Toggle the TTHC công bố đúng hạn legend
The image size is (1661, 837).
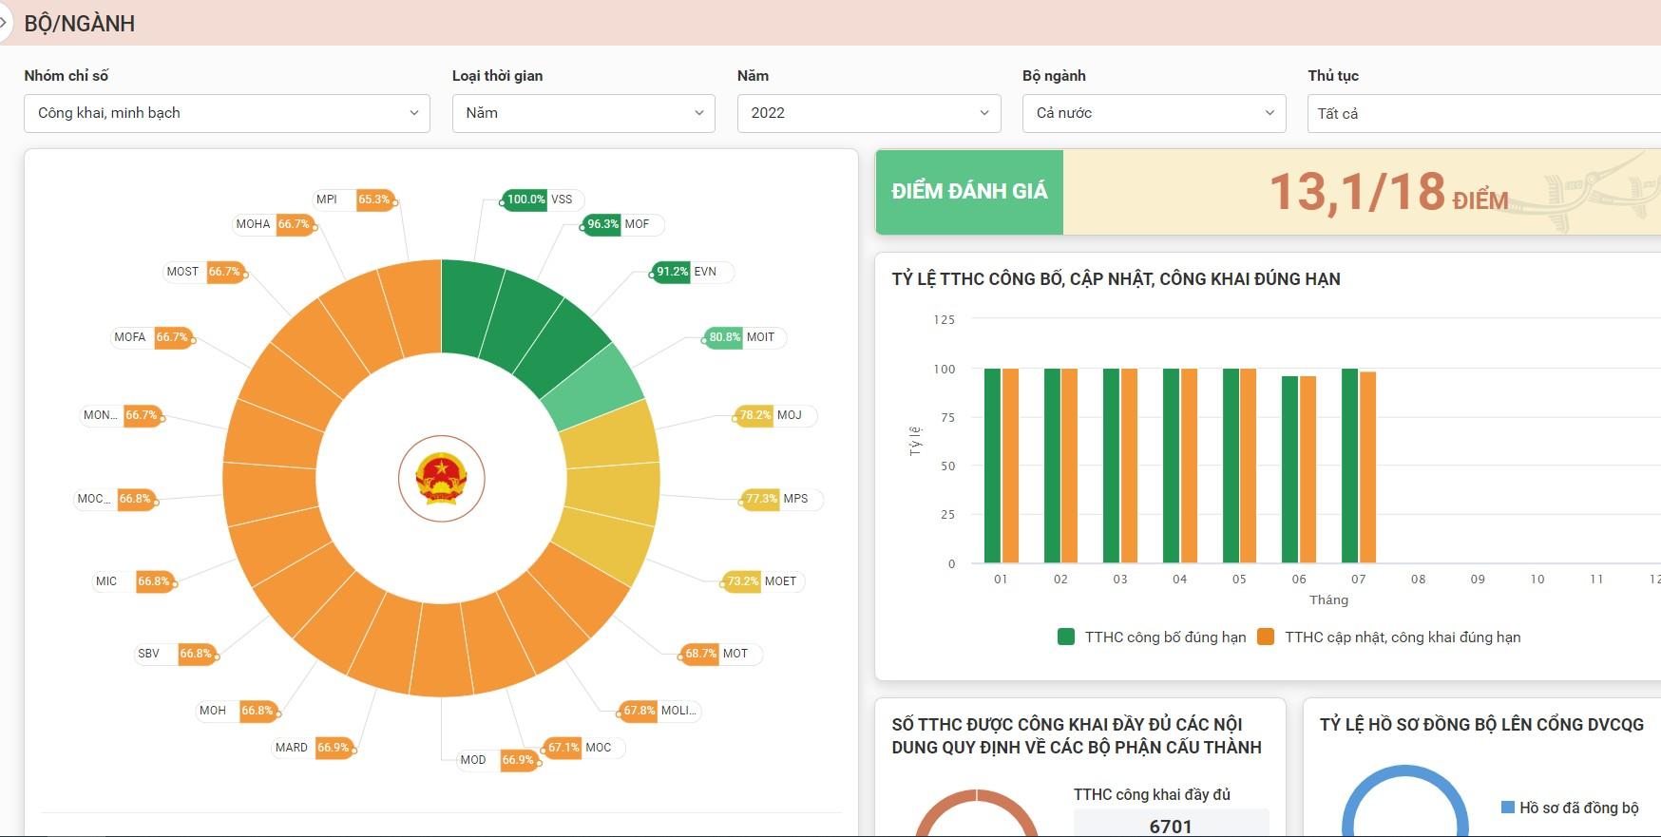[x=1152, y=637]
